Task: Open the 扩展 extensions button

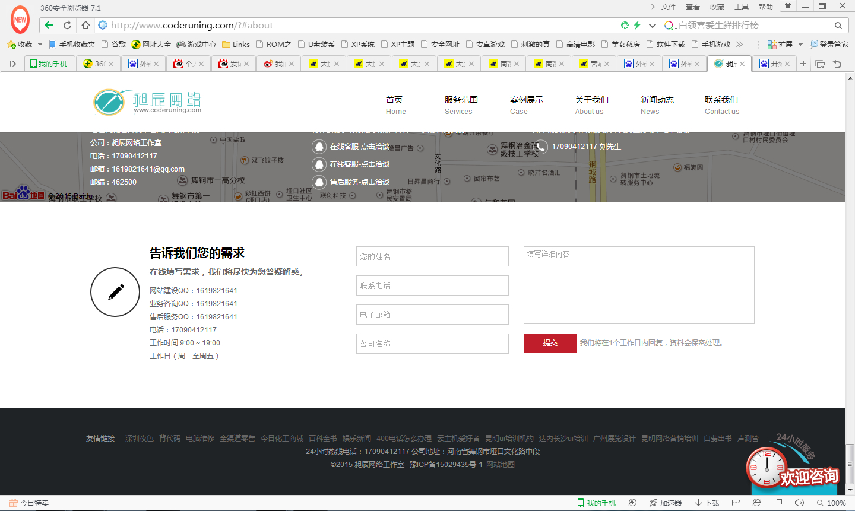Action: pyautogui.click(x=780, y=45)
